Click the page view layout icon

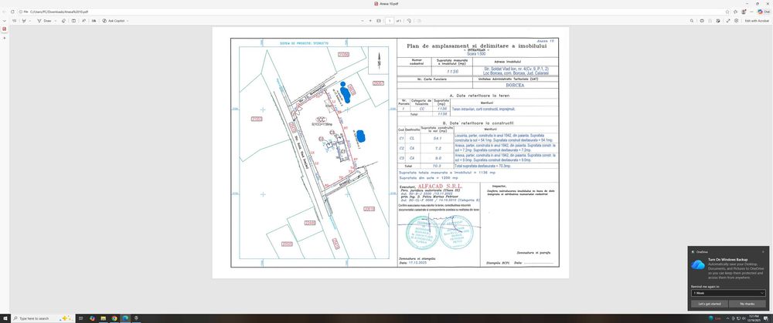(73, 21)
